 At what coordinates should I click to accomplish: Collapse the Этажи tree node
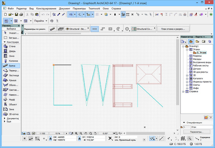[187, 50]
